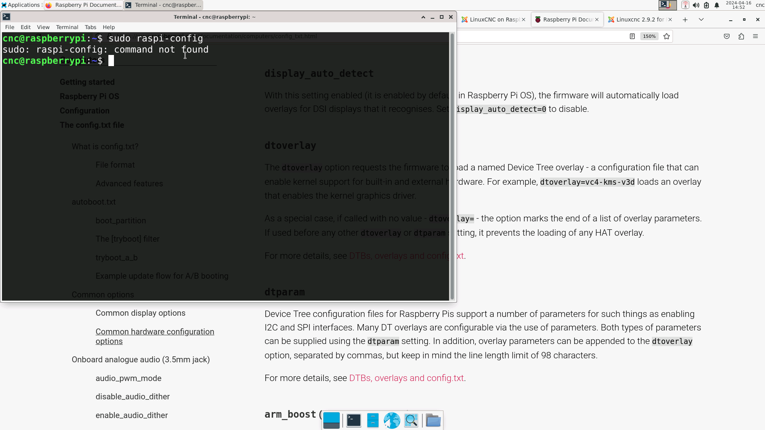This screenshot has height=430, width=765.
Task: Open the network wireless tray icon
Action: [685, 5]
